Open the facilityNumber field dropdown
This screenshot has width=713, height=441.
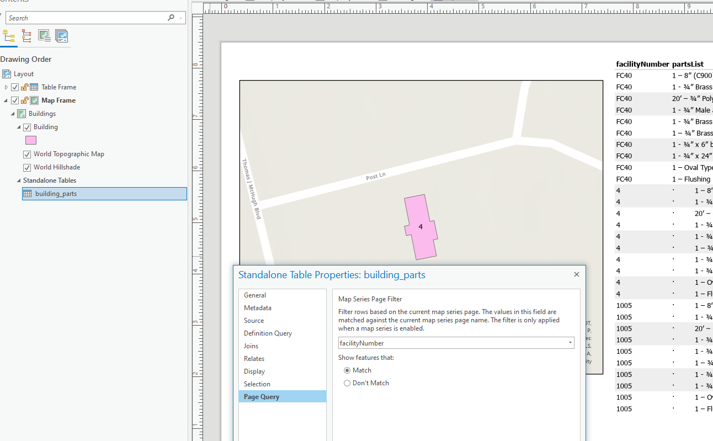pos(570,343)
